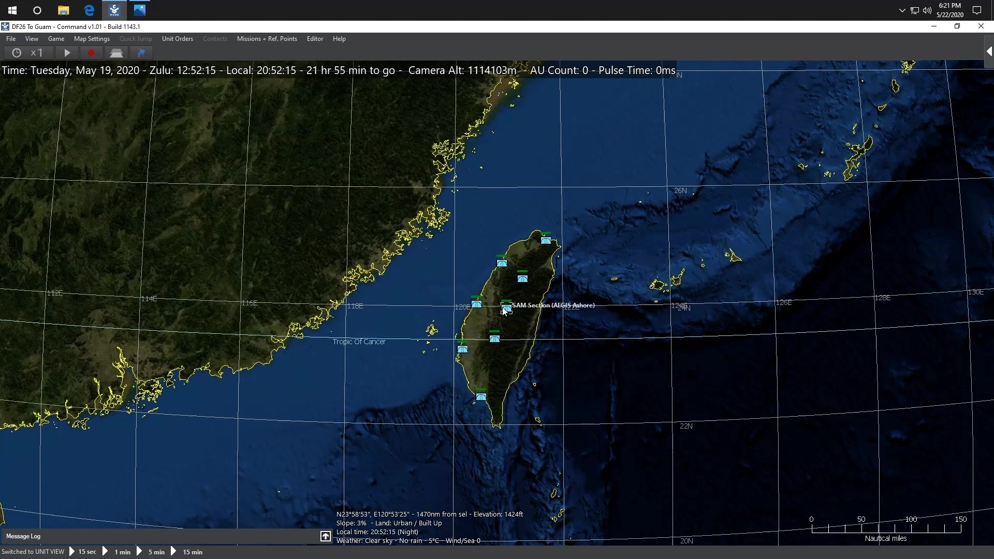Show hidden system tray icons chevron
994x559 pixels.
point(902,10)
